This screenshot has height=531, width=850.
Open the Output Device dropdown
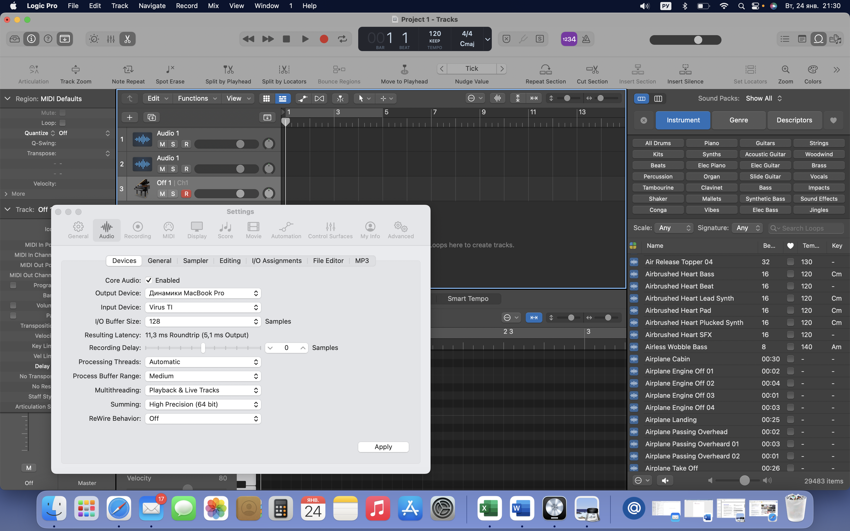[x=203, y=293]
